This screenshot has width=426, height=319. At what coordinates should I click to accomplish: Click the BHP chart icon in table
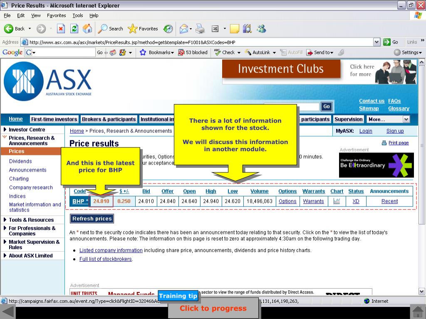click(337, 201)
